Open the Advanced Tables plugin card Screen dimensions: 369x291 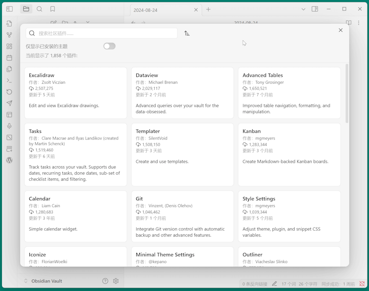(x=289, y=93)
